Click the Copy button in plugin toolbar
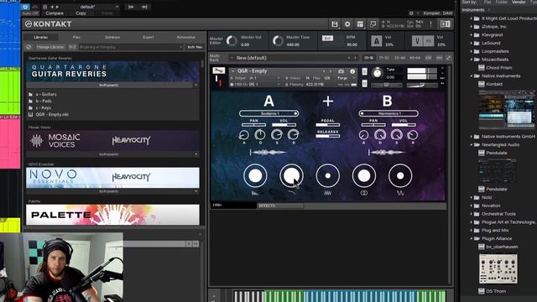 pyautogui.click(x=81, y=13)
